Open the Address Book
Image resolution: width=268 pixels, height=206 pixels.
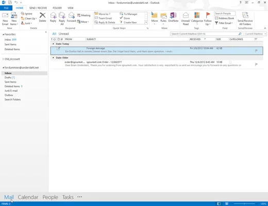click(x=224, y=18)
